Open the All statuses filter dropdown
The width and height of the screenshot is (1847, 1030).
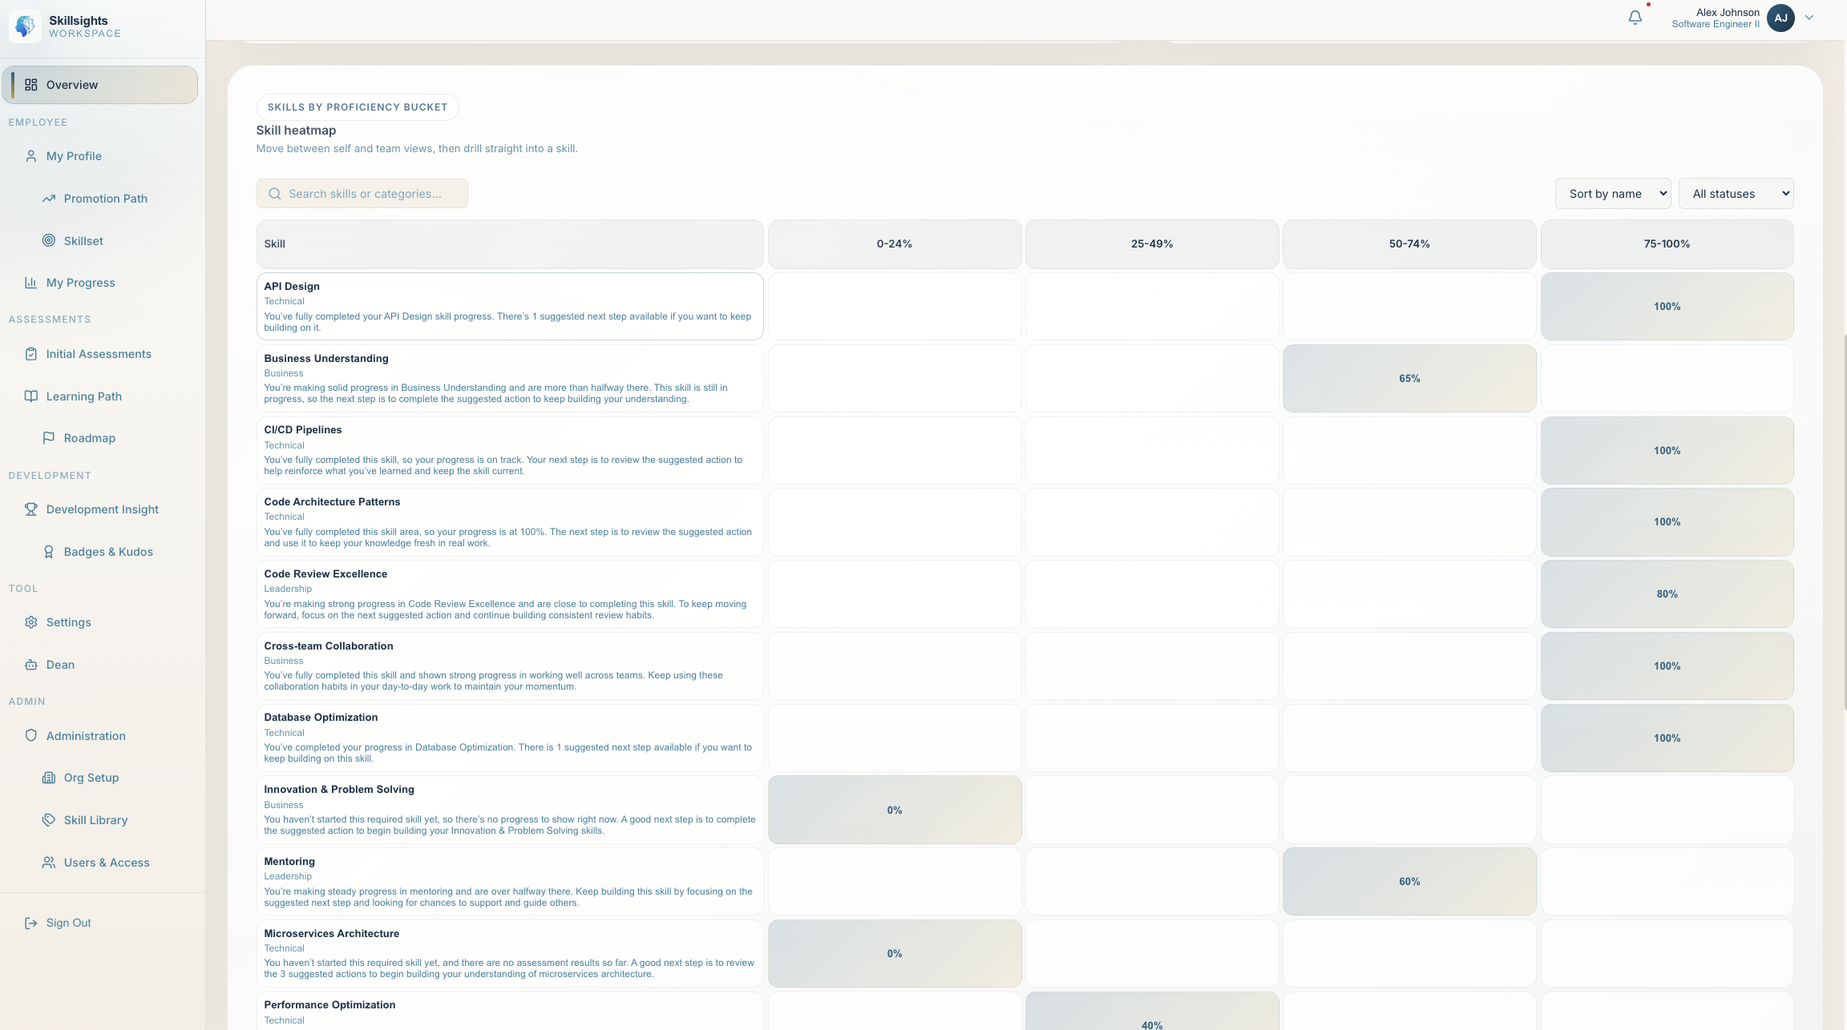[1736, 194]
